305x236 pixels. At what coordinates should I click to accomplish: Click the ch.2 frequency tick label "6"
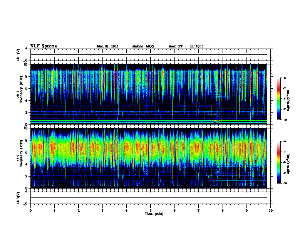[27, 152]
